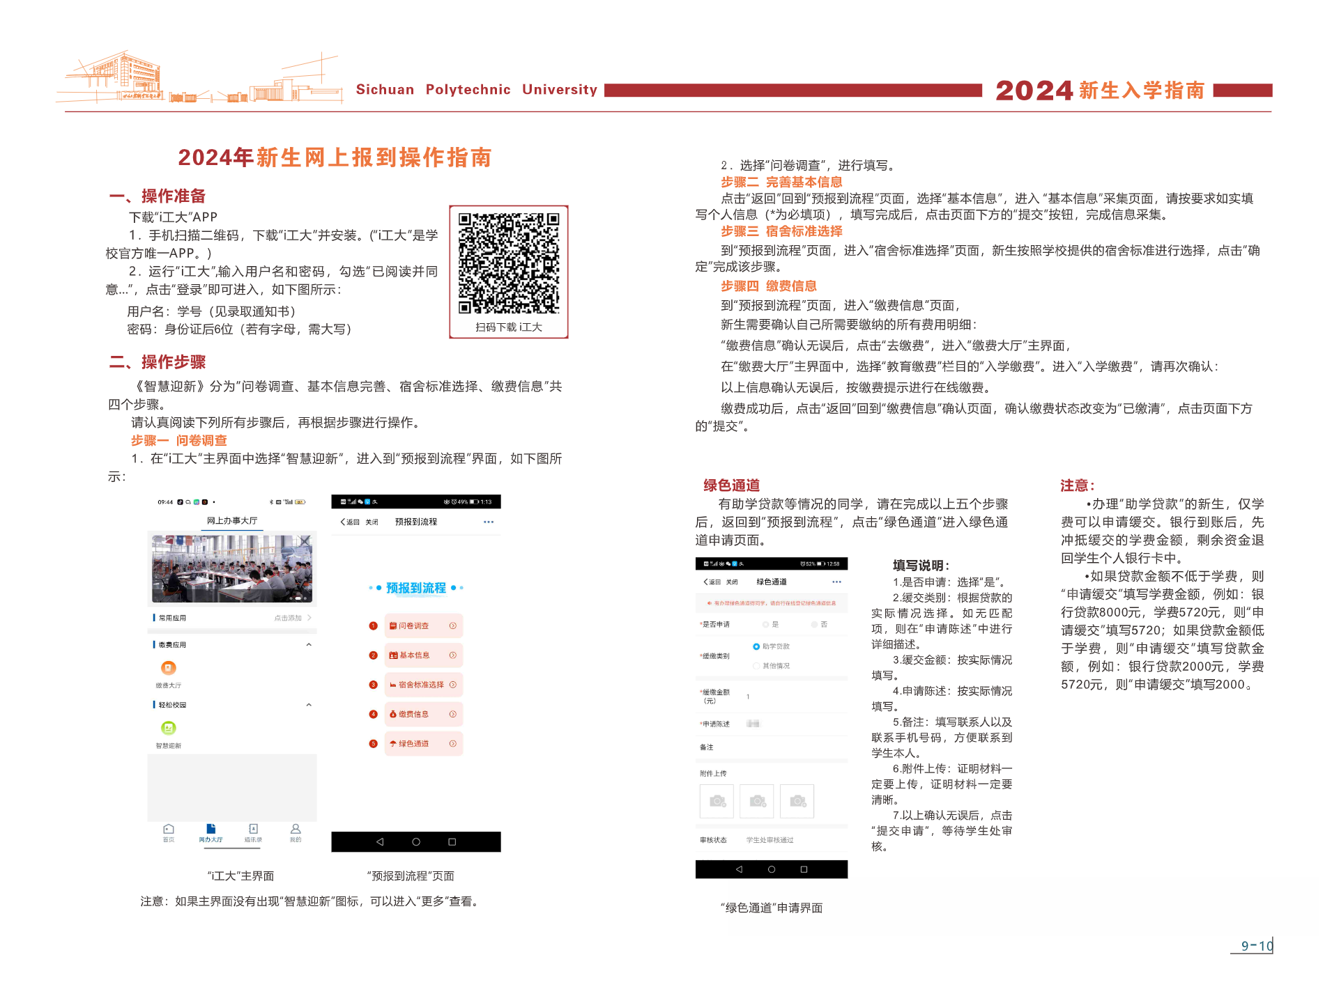This screenshot has width=1332, height=996.
Task: Tap the first camera upload icon under 附件上传
Action: tap(717, 800)
